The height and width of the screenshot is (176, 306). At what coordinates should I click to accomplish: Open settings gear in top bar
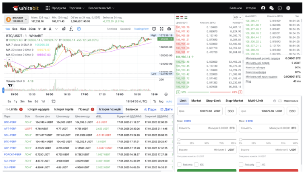[288, 8]
